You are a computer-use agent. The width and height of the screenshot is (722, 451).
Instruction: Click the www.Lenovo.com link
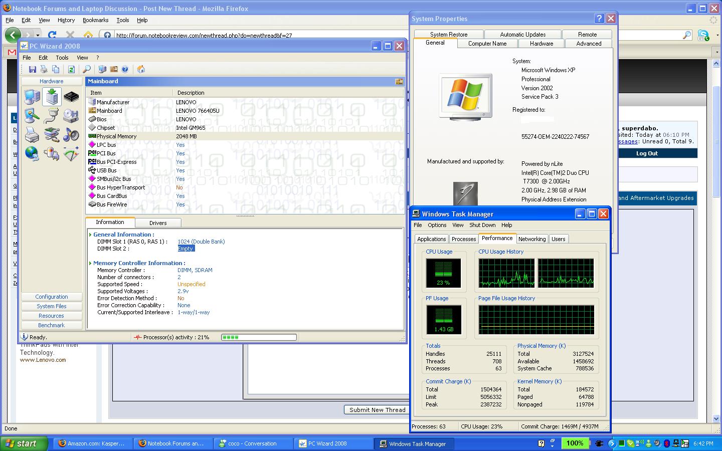tap(43, 360)
